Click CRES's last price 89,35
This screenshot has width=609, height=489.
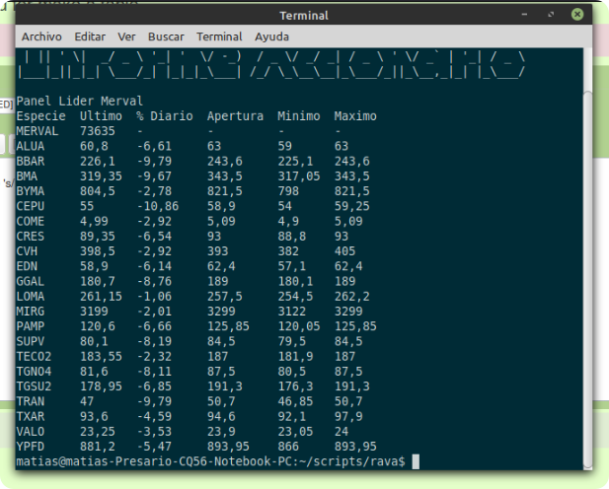click(x=98, y=237)
